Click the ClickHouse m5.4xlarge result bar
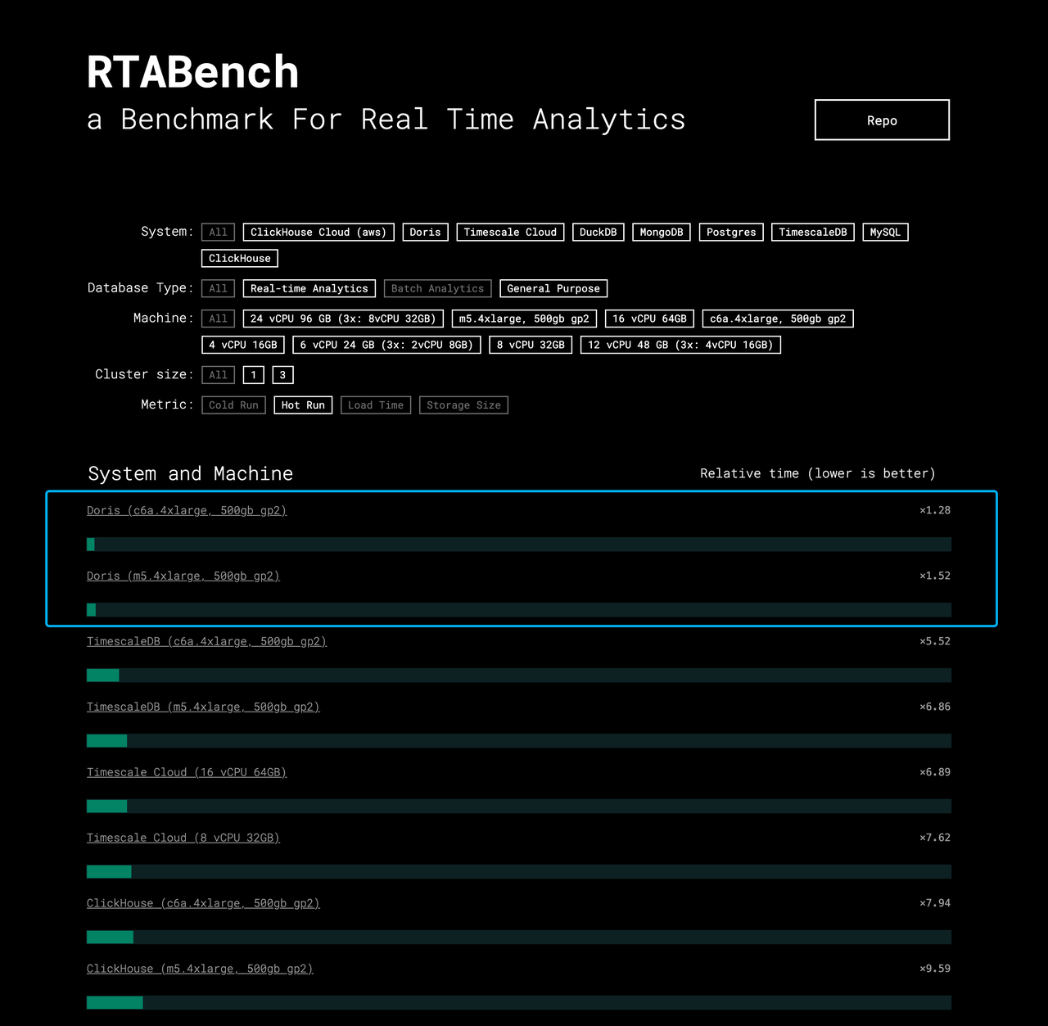The image size is (1048, 1026). point(519,1003)
